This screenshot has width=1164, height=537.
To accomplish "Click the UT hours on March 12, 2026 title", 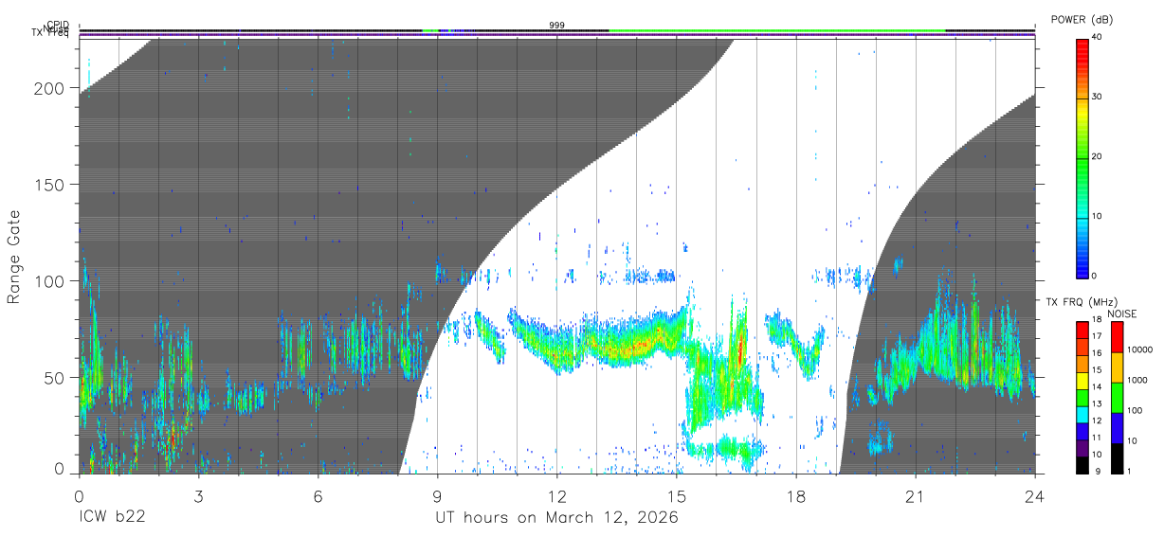I will pyautogui.click(x=556, y=518).
